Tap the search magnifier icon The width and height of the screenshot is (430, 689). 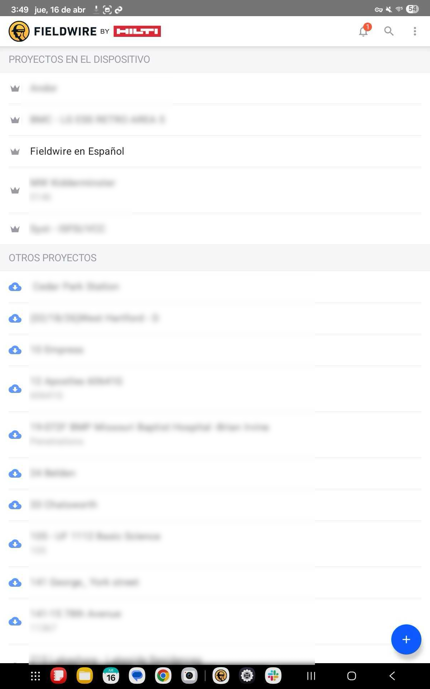[389, 31]
